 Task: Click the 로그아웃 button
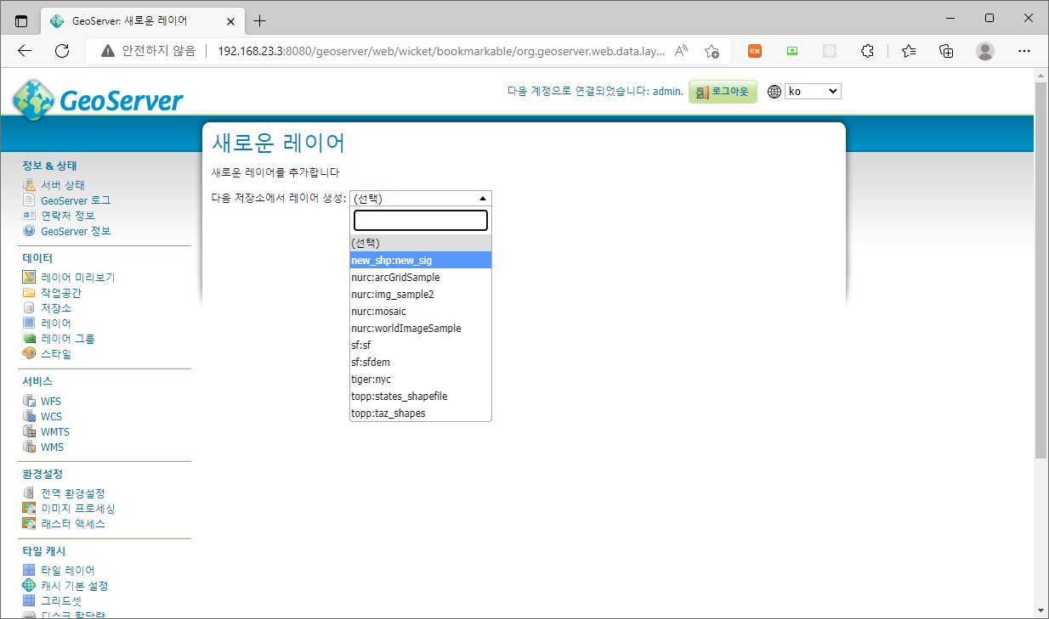tap(723, 91)
